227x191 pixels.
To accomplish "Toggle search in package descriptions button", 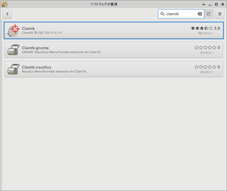I will 209,14.
